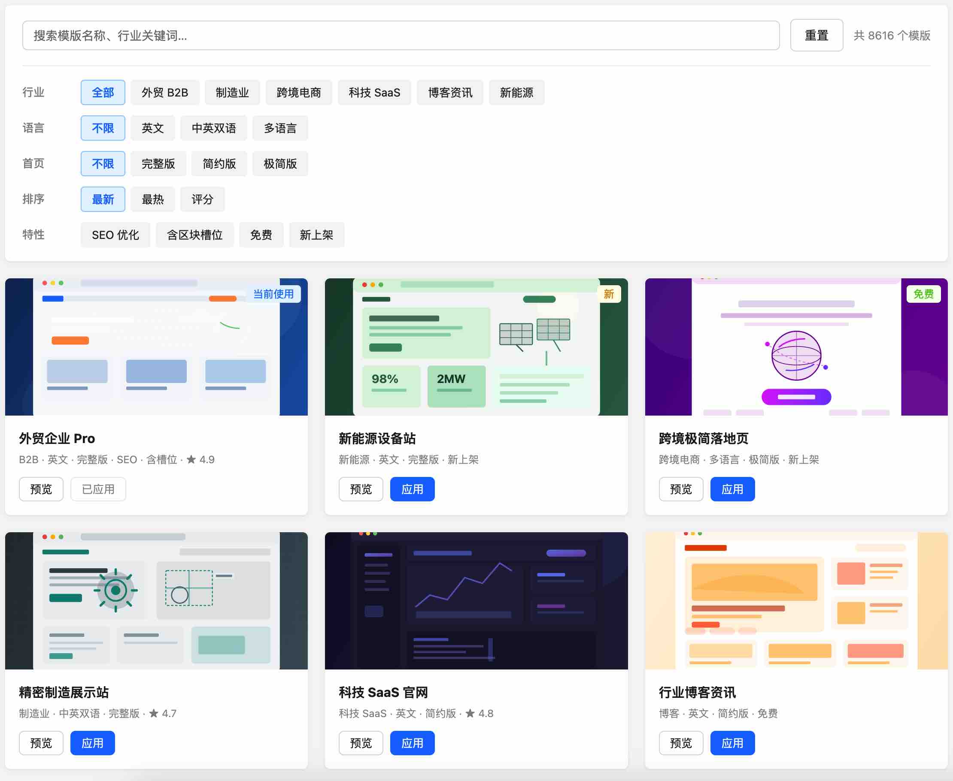This screenshot has width=953, height=781.
Task: Toggle the SEO 优化 feature filter
Action: [115, 235]
